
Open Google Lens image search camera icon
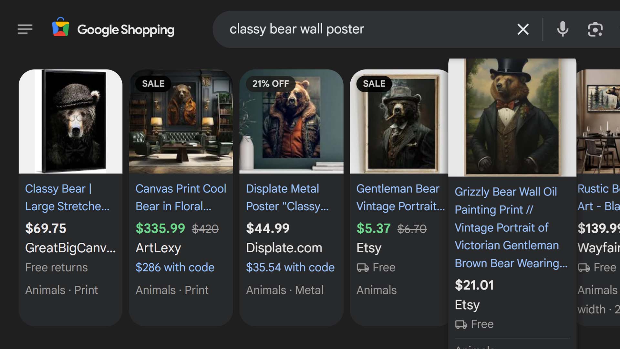click(595, 29)
